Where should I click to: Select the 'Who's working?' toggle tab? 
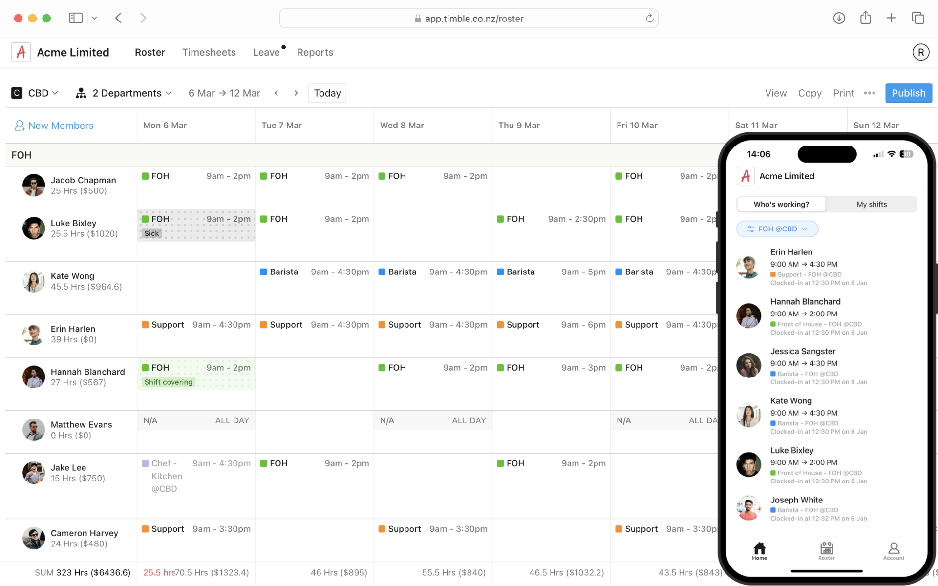click(780, 204)
